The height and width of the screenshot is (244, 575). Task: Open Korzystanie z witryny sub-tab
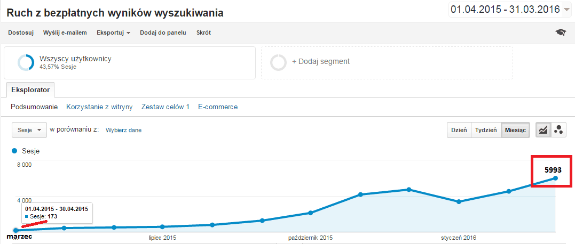point(99,107)
